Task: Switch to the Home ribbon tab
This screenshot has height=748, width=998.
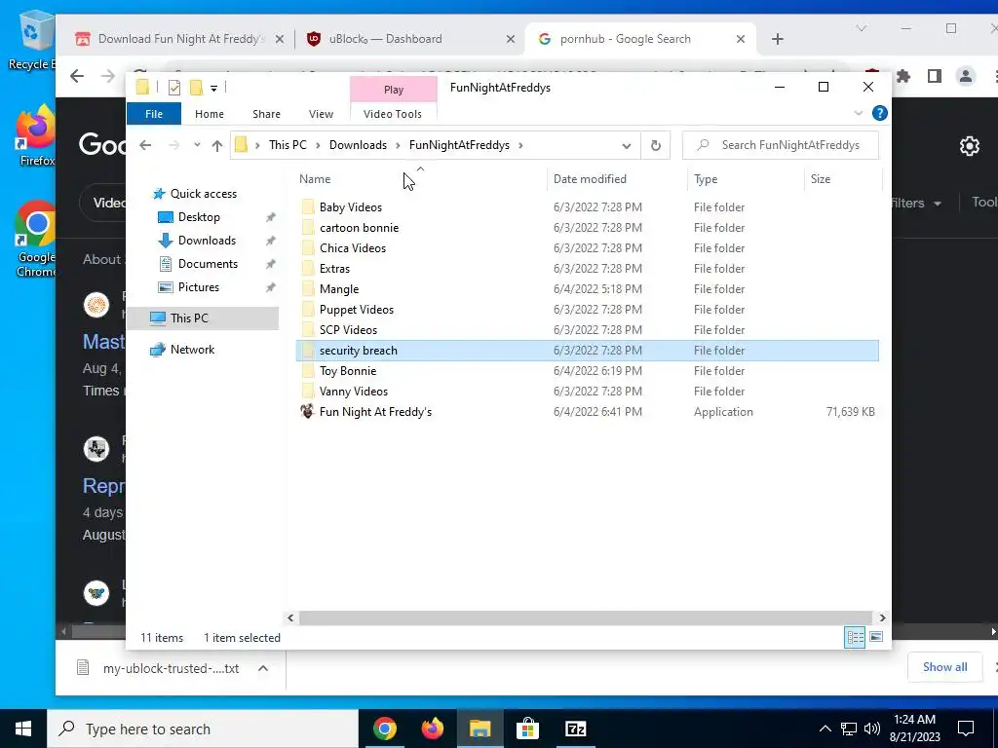Action: [210, 114]
